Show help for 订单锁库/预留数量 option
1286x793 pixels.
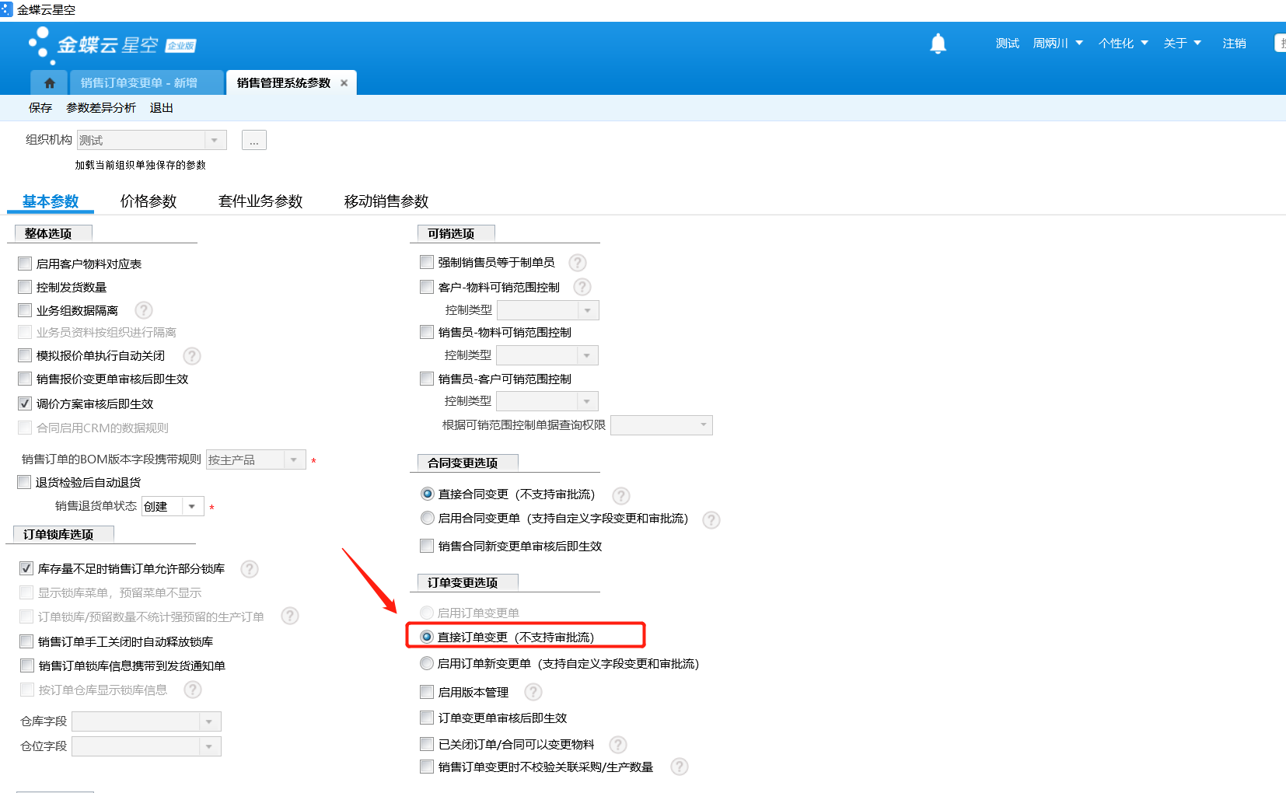tap(290, 616)
